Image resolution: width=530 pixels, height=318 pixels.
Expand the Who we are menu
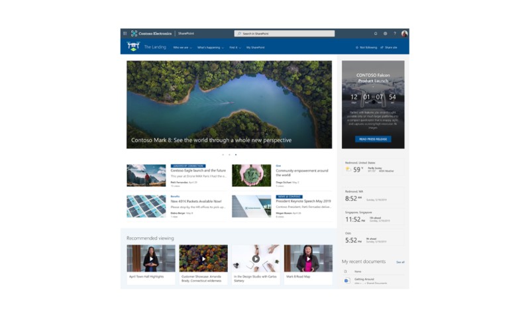(x=182, y=48)
